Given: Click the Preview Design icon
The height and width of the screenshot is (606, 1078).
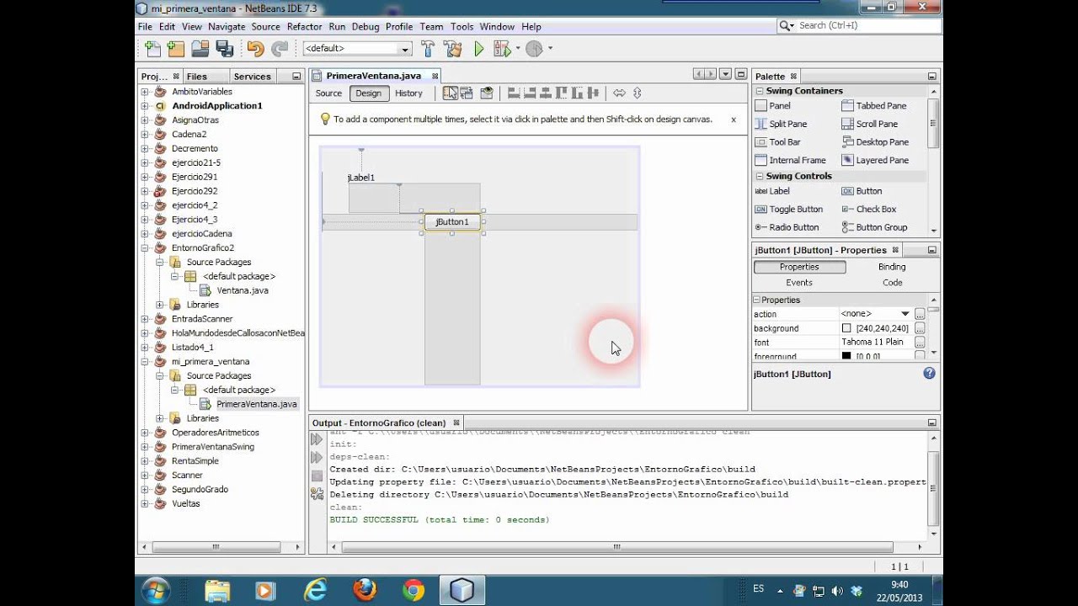Looking at the screenshot, I should point(486,93).
